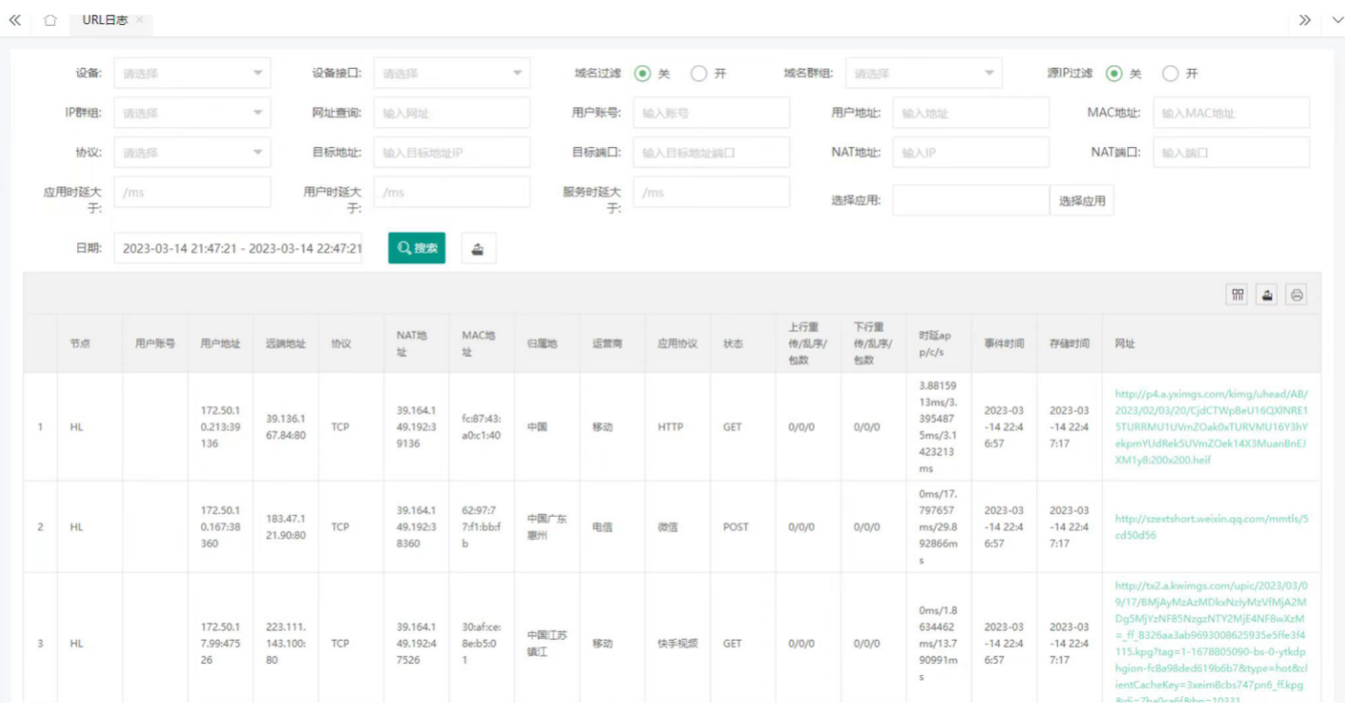Focus the NAT地址 input field
Viewport: 1345px width, 710px height.
click(x=971, y=153)
